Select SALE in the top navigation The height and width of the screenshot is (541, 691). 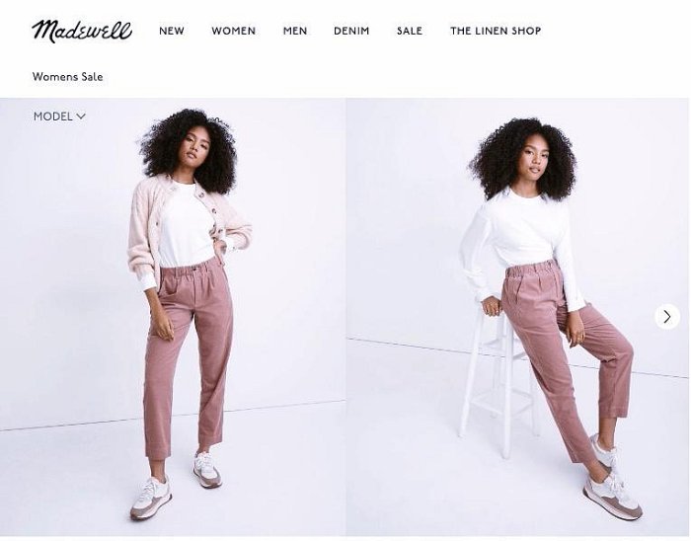410,31
